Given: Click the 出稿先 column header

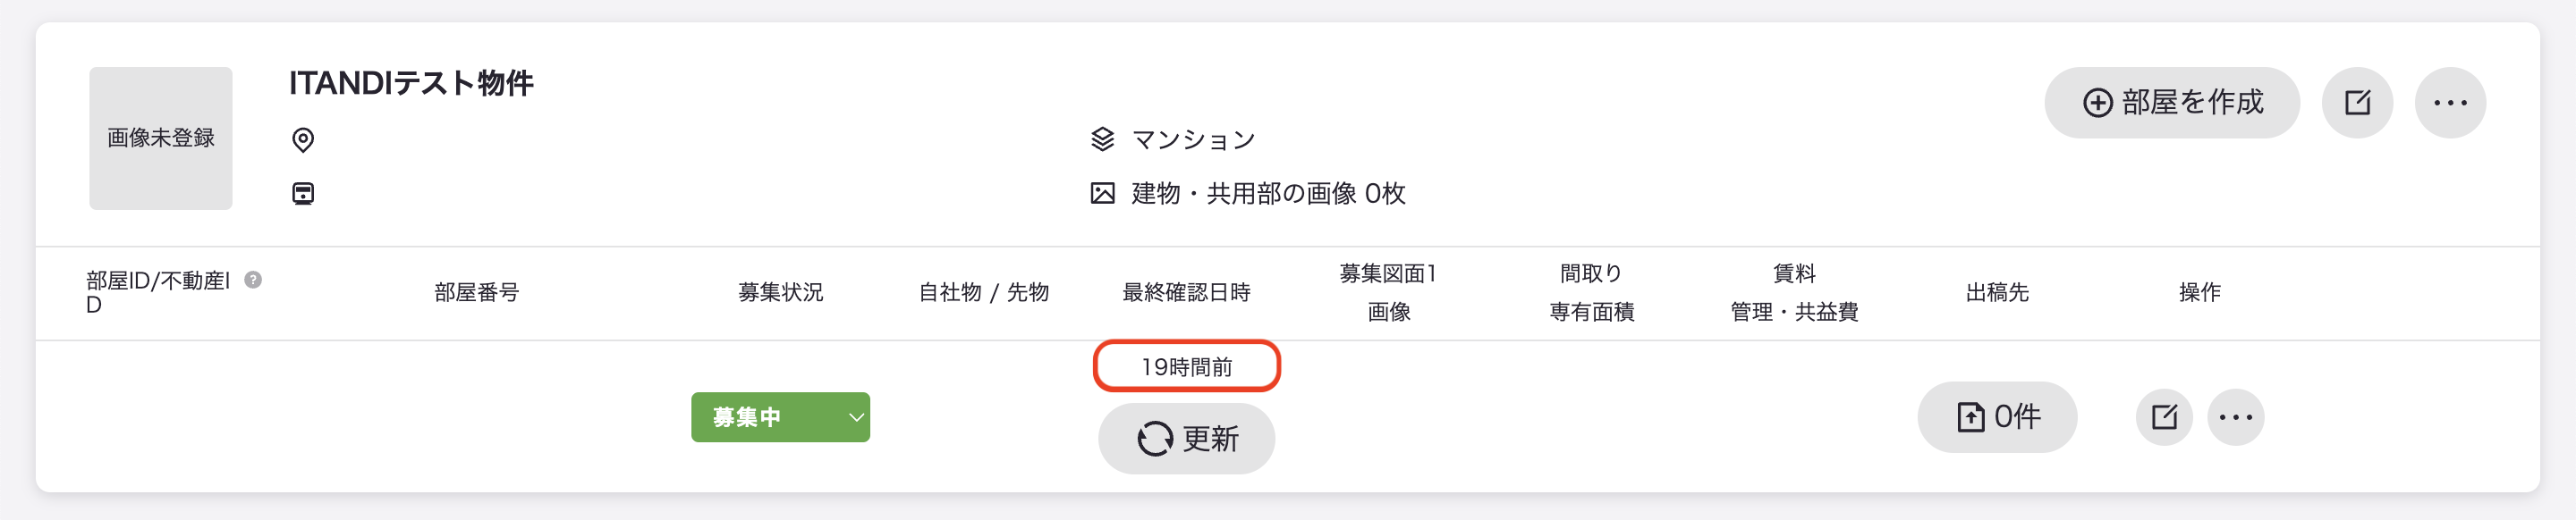Looking at the screenshot, I should 1997,292.
